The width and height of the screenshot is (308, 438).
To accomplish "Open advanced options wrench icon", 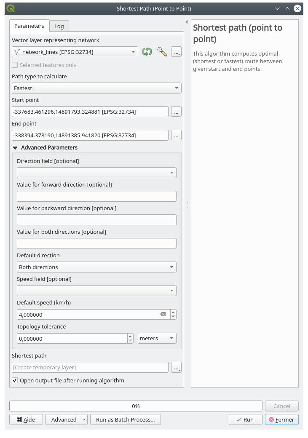I will pyautogui.click(x=162, y=52).
